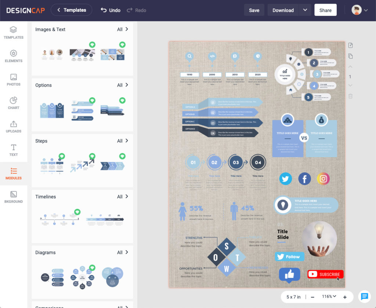Select the Venn Diagrams module

click(112, 277)
